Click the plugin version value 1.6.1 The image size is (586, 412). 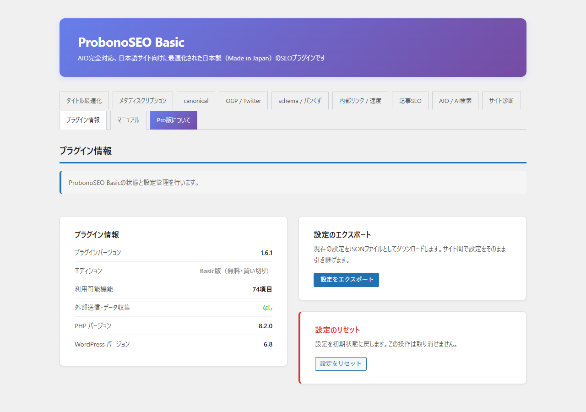(x=266, y=253)
